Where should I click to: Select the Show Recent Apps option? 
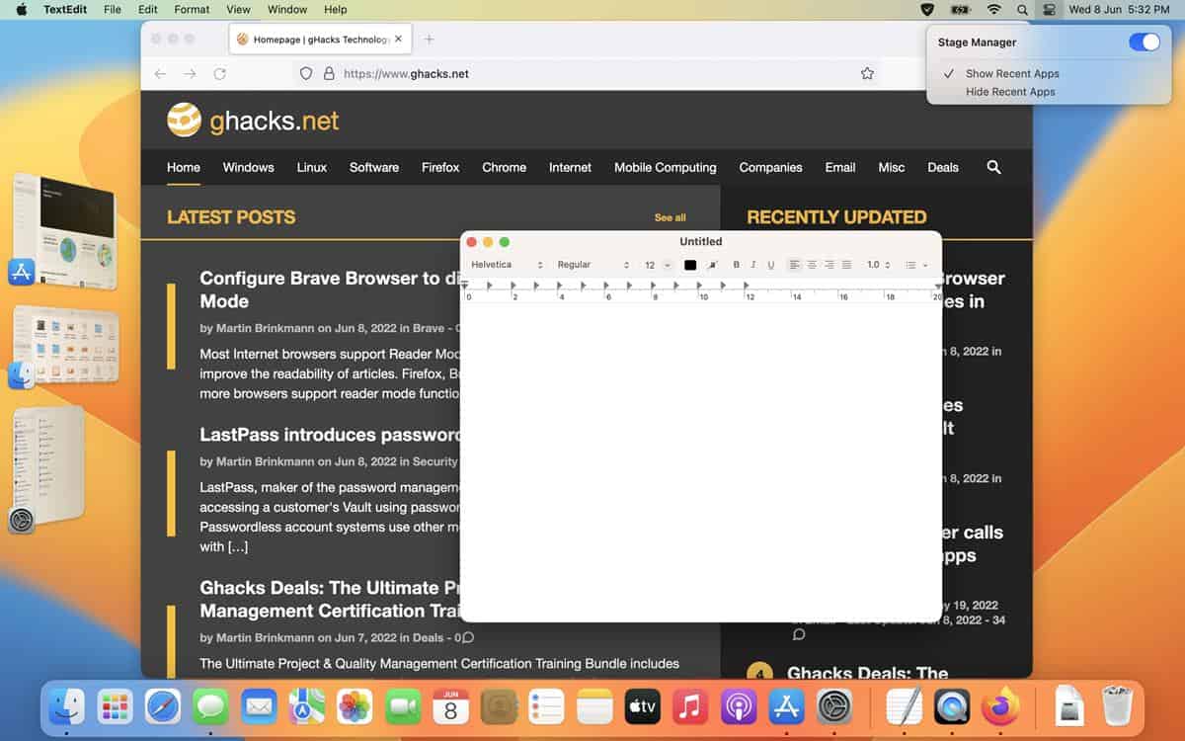click(1012, 73)
